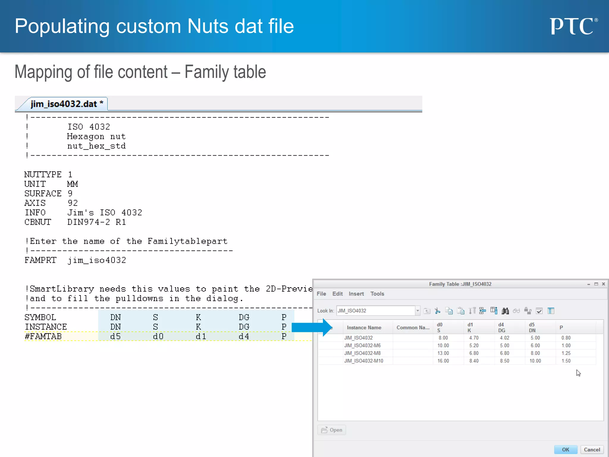Click the Open button below table

332,430
